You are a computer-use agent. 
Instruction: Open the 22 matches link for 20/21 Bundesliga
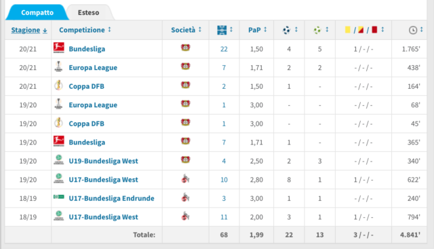224,49
